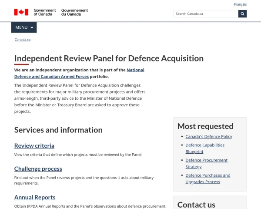Image resolution: width=261 pixels, height=209 pixels.
Task: Open the Annual Reports link
Action: pos(35,197)
